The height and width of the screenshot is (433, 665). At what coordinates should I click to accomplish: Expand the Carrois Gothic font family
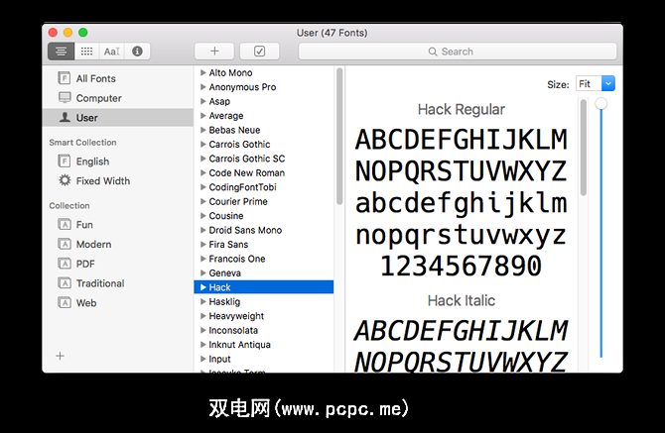click(x=203, y=144)
